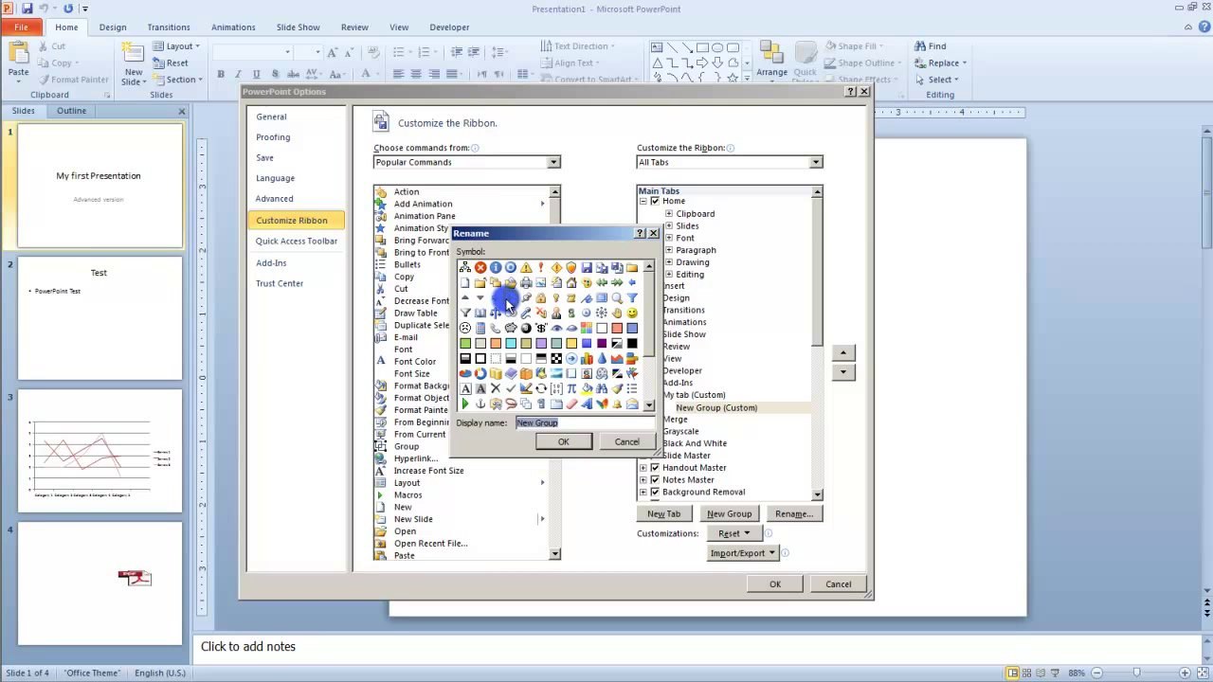Select the org chart symbol icon

(465, 267)
